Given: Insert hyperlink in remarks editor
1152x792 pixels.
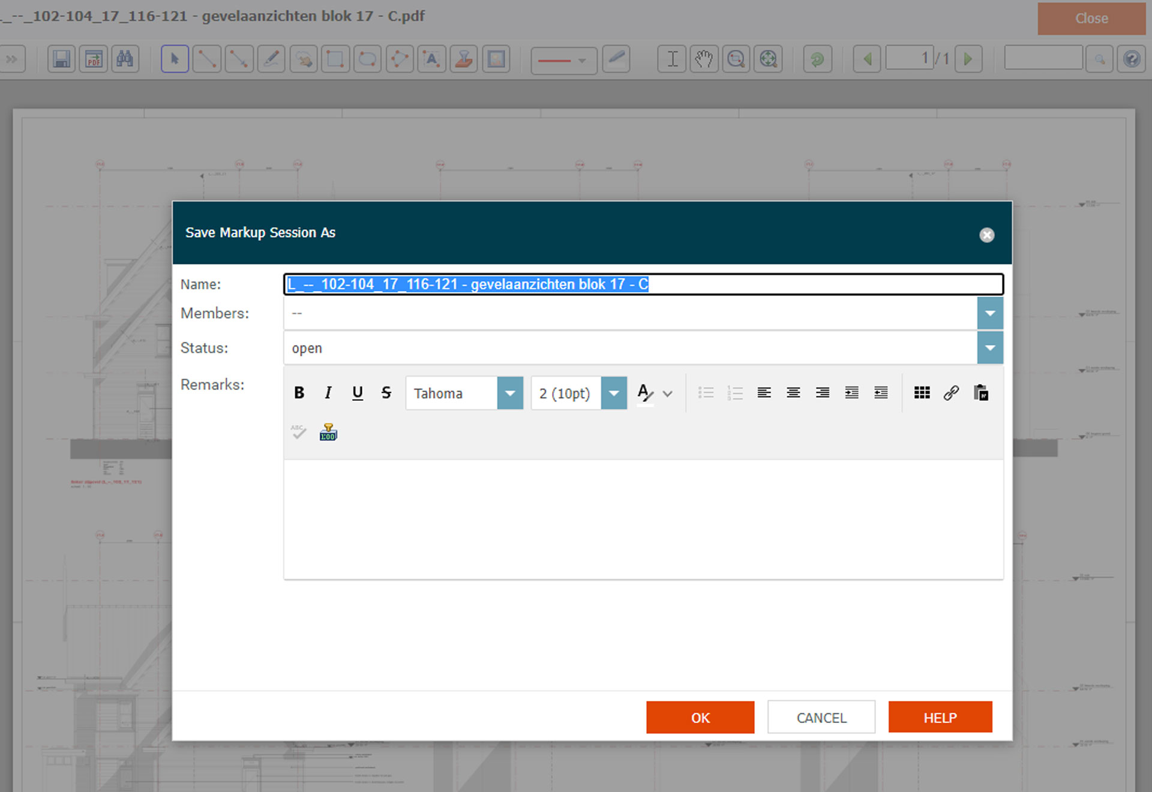Looking at the screenshot, I should 951,393.
